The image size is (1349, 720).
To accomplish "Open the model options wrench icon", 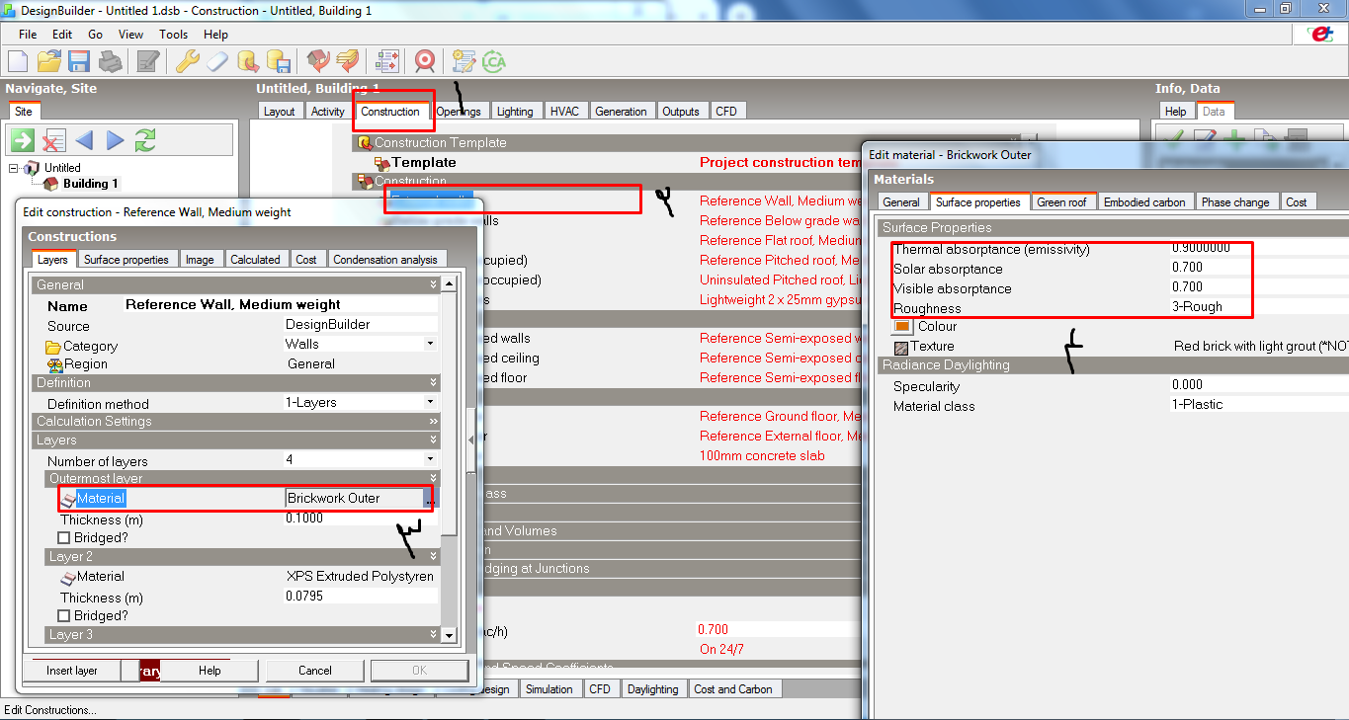I will click(188, 61).
